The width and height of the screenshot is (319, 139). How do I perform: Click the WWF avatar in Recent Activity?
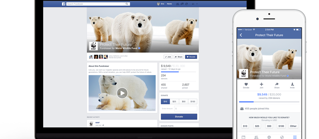[91, 124]
